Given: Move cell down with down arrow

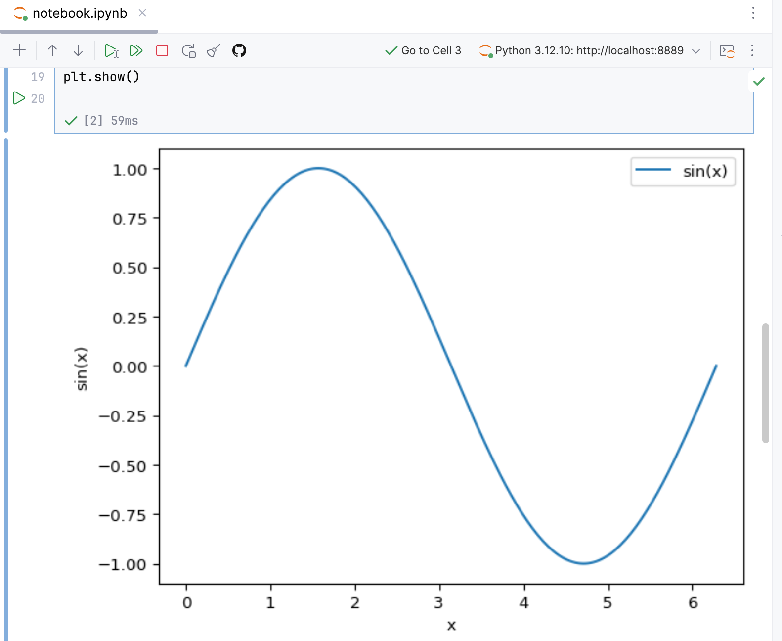Looking at the screenshot, I should click(x=78, y=50).
